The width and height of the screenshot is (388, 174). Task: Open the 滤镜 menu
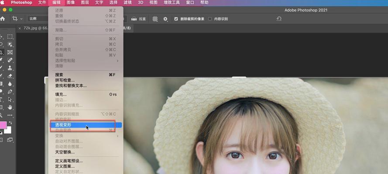point(128,3)
